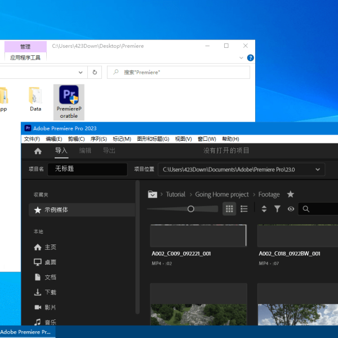Click the media browser search field

pos(318,208)
